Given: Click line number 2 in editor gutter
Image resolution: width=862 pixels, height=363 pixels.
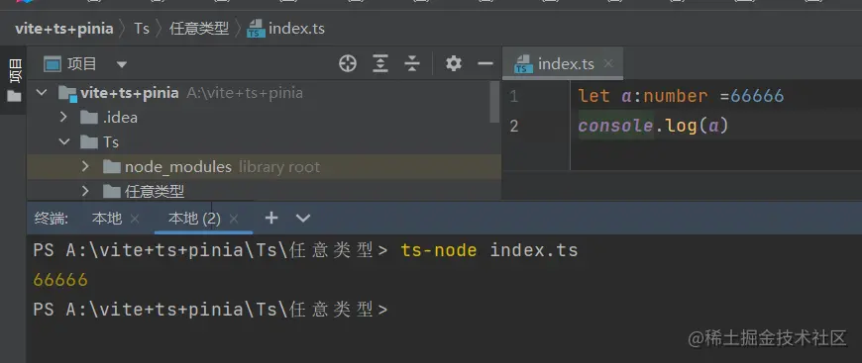Looking at the screenshot, I should tap(514, 127).
